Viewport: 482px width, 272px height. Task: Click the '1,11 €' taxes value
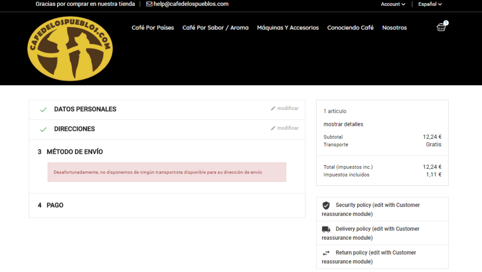point(433,175)
